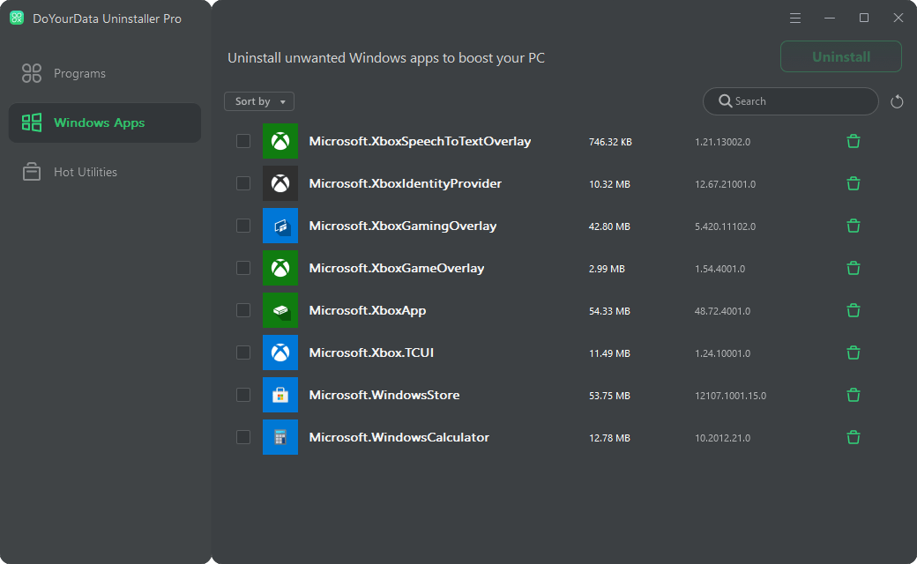Click the 53.75 MB size value

[609, 396]
